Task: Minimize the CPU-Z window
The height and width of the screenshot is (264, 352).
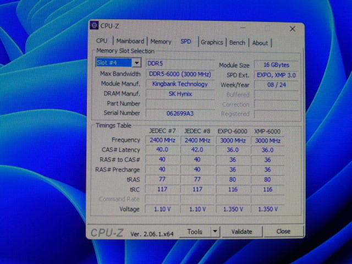Action: 243,28
